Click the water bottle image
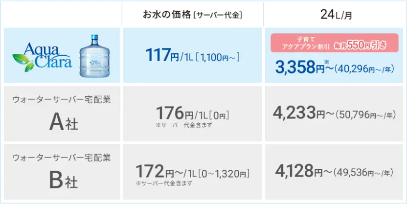 coord(94,56)
